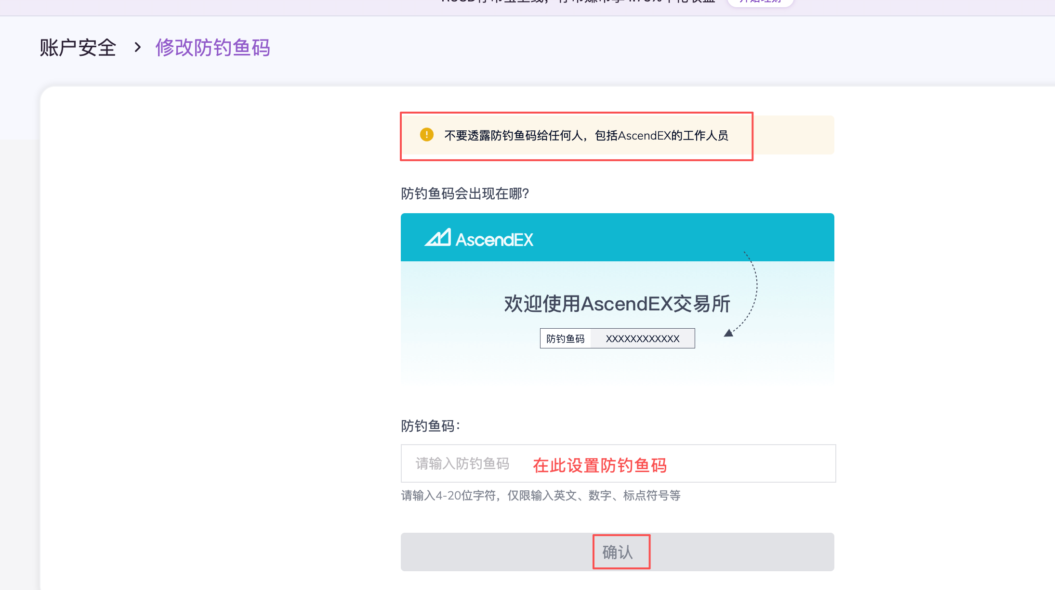Click the 账户安全 breadcrumb link
Screen dimensions: 1055x590
click(78, 48)
